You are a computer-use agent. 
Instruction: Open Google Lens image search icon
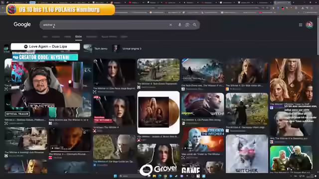[187, 25]
